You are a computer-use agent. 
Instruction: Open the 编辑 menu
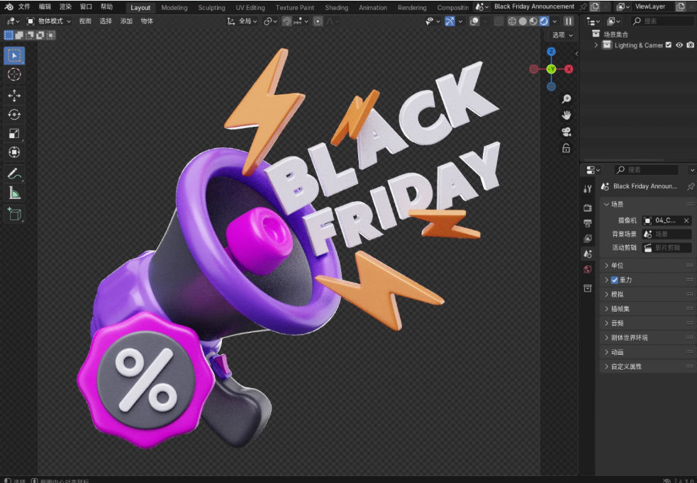click(45, 6)
